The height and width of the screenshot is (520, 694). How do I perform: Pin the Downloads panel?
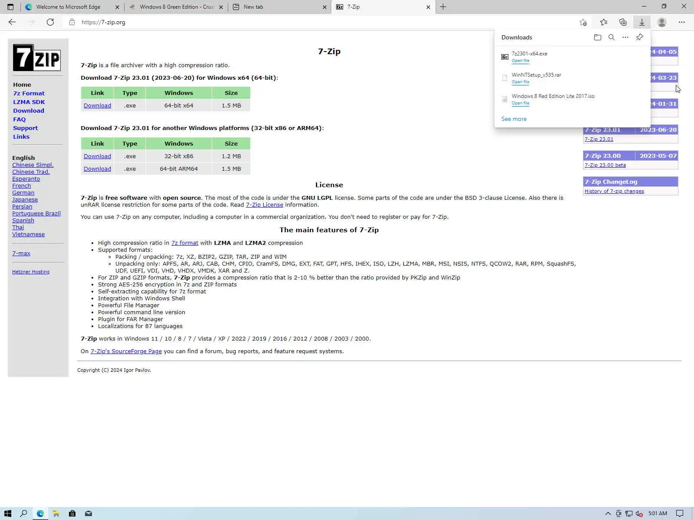[x=639, y=37]
